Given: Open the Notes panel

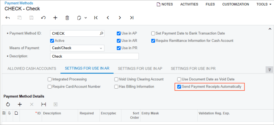Looking at the screenshot, I should (165, 4).
